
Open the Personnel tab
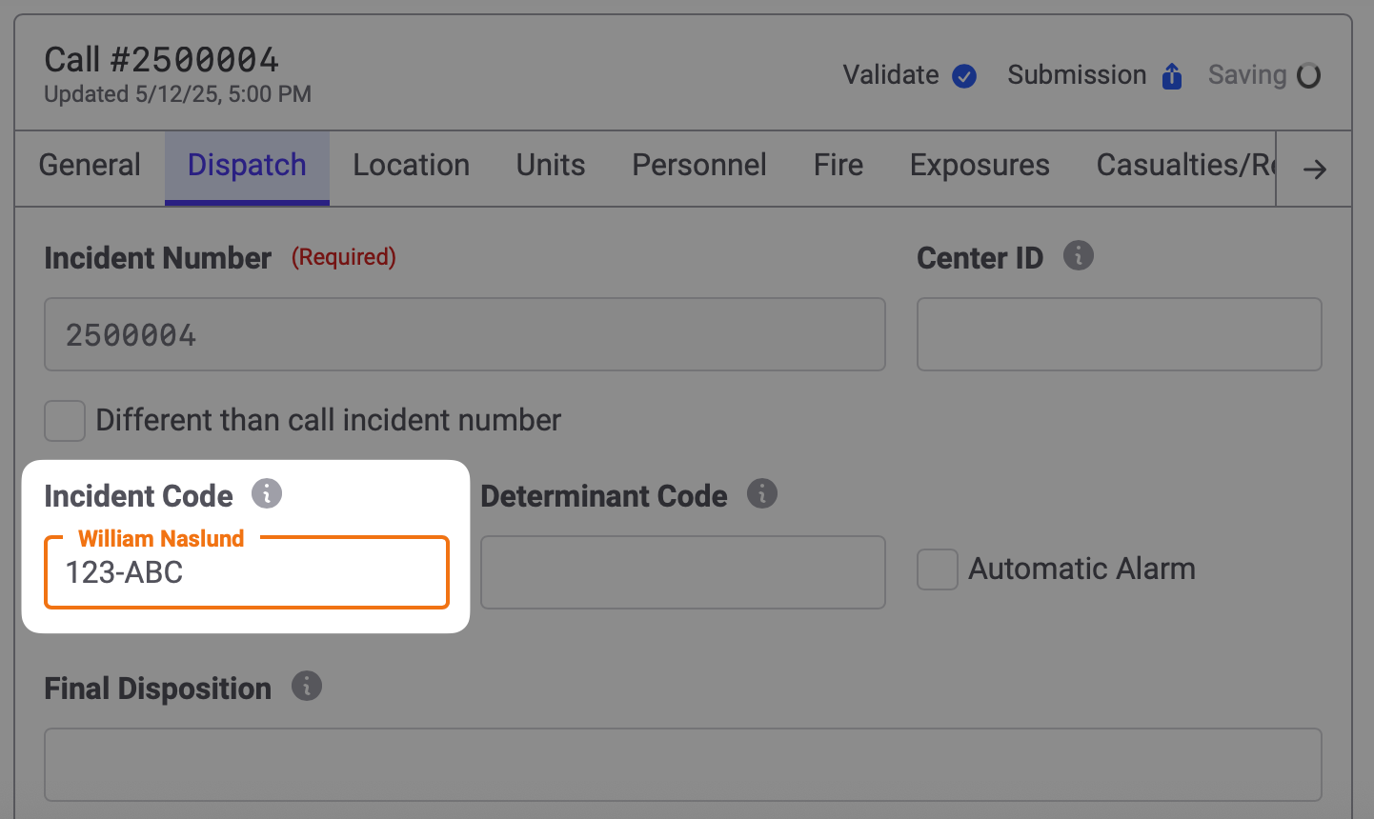tap(699, 166)
